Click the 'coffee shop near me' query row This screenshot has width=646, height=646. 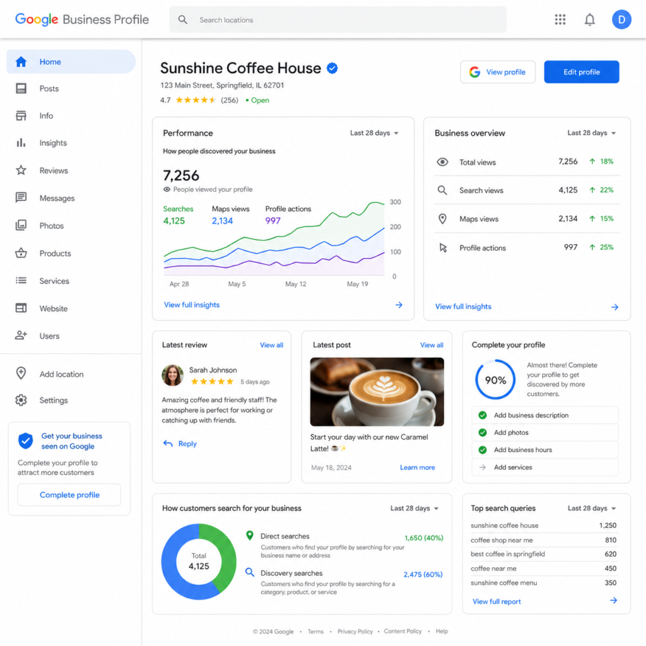click(543, 540)
